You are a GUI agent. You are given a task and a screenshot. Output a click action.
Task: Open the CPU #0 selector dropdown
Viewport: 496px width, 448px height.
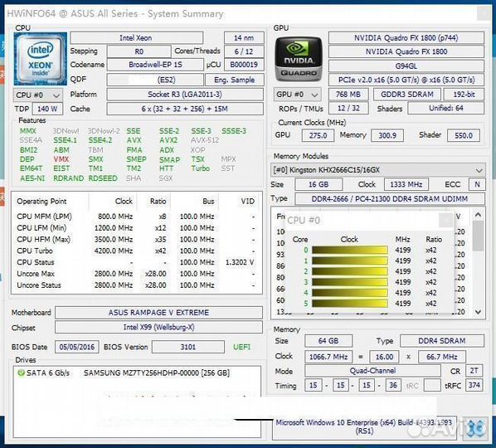[38, 95]
